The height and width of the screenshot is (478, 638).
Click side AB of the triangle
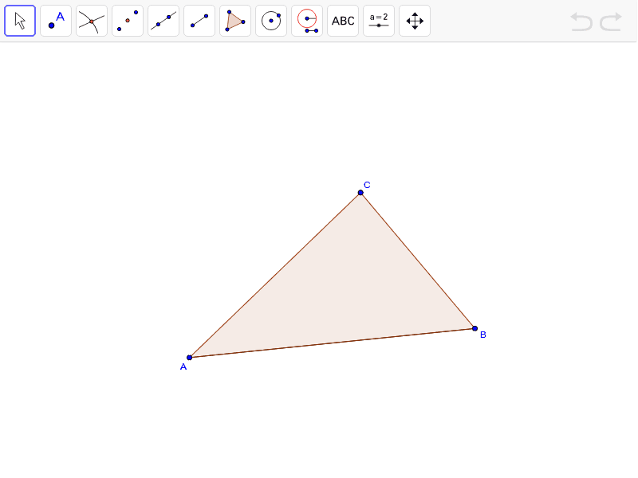pyautogui.click(x=332, y=343)
